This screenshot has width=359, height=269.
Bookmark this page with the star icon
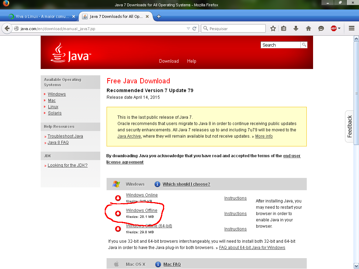273,29
